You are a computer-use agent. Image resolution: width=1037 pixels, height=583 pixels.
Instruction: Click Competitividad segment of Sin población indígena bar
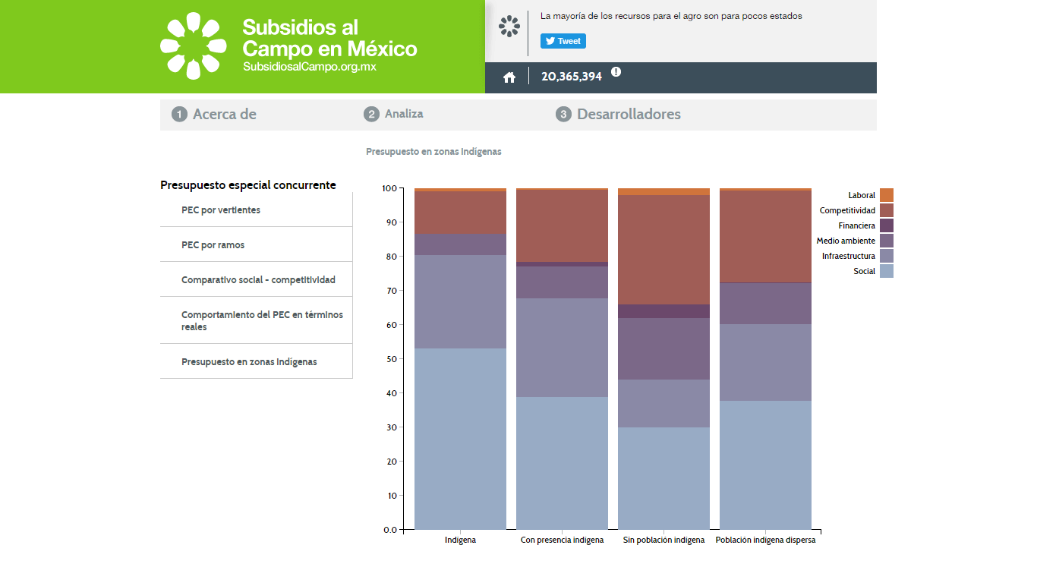tap(663, 250)
